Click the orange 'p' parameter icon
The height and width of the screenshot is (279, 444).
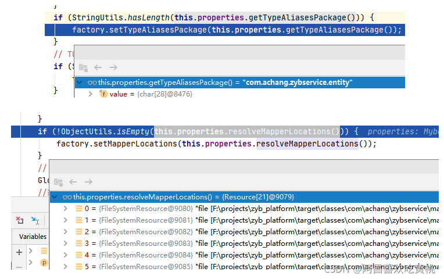(44, 263)
